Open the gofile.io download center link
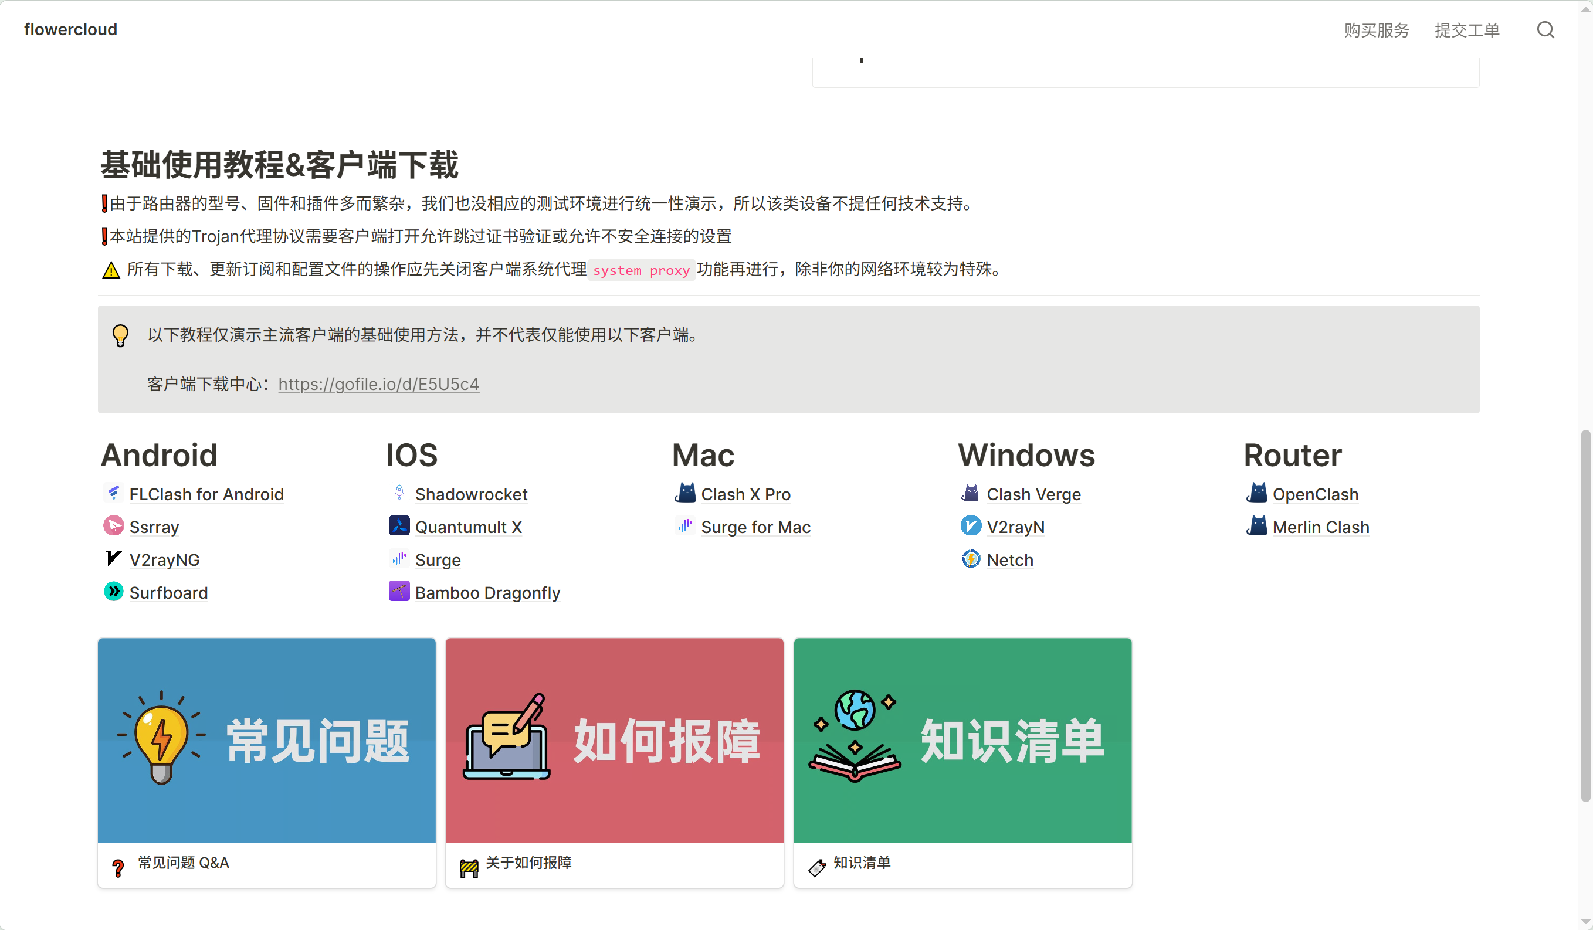 tap(378, 384)
